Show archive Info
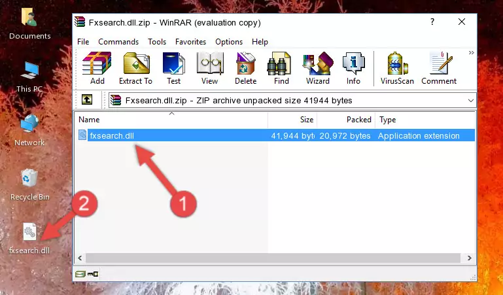The width and height of the screenshot is (503, 295). click(353, 68)
